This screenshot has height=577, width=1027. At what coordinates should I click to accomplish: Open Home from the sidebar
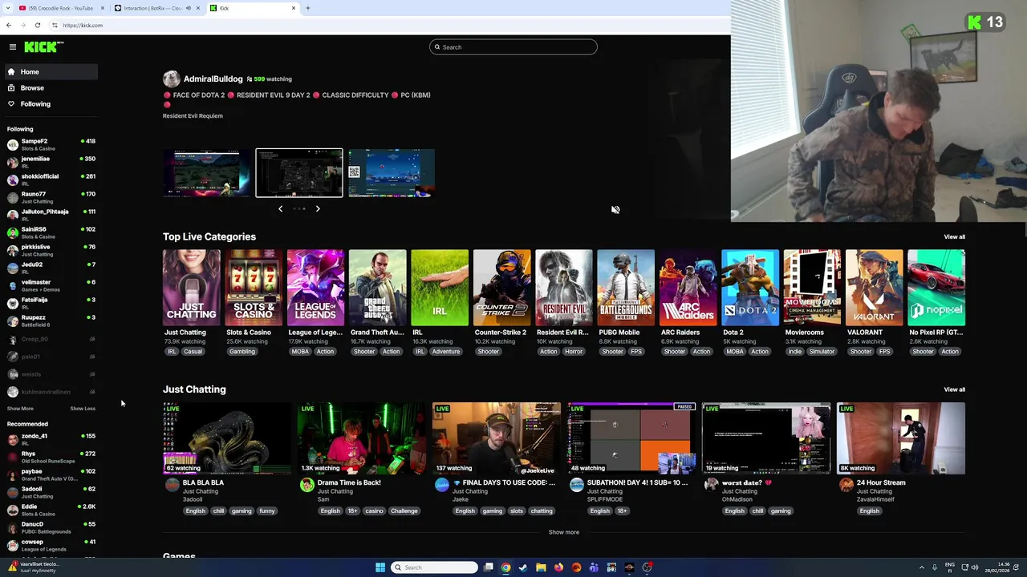[x=50, y=72]
